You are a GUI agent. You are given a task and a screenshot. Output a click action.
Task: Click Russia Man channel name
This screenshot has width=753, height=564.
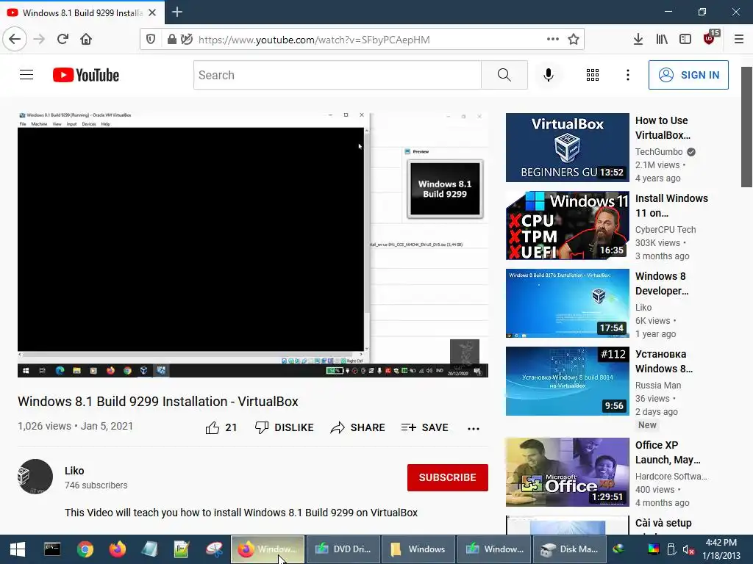coord(658,385)
